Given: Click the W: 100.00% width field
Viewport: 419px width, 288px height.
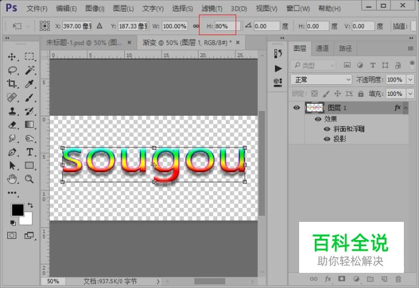Looking at the screenshot, I should pyautogui.click(x=174, y=26).
